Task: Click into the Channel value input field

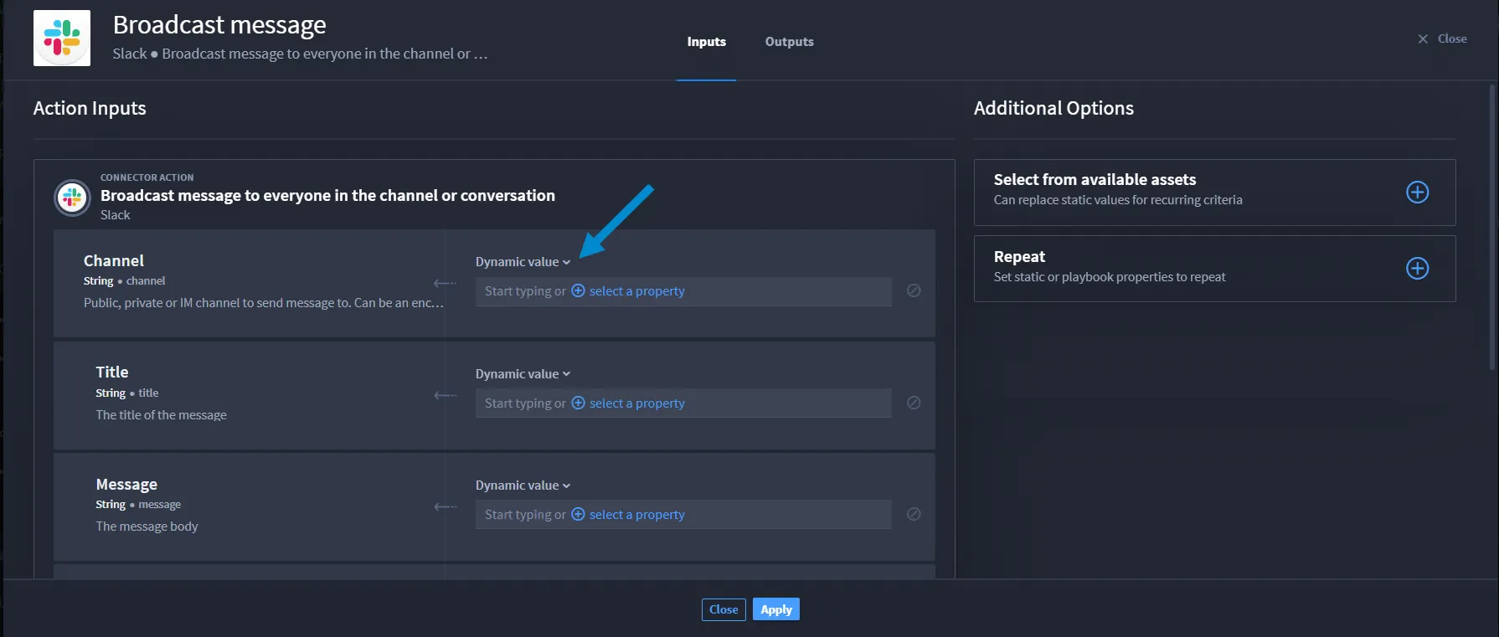Action: tap(683, 291)
